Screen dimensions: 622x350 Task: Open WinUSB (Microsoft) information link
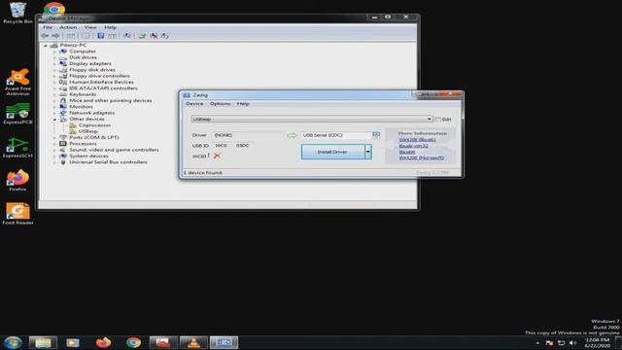pos(422,157)
